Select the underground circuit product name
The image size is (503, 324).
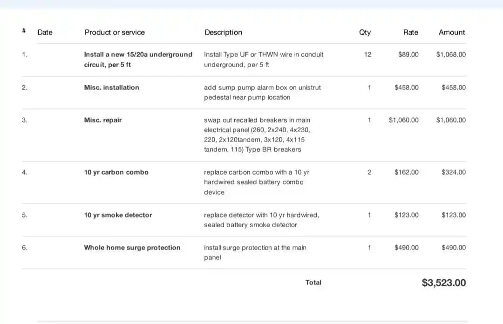pos(138,60)
